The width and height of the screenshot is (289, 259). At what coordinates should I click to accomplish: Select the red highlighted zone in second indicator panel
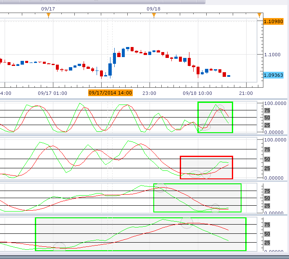[206, 167]
